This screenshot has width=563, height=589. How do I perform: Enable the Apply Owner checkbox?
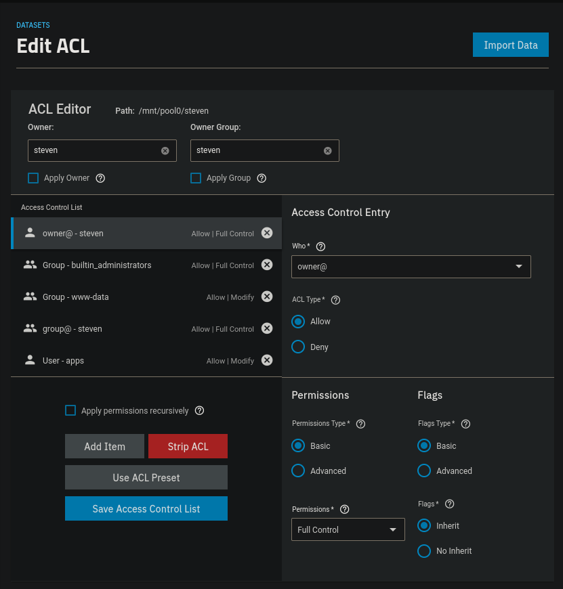point(33,178)
